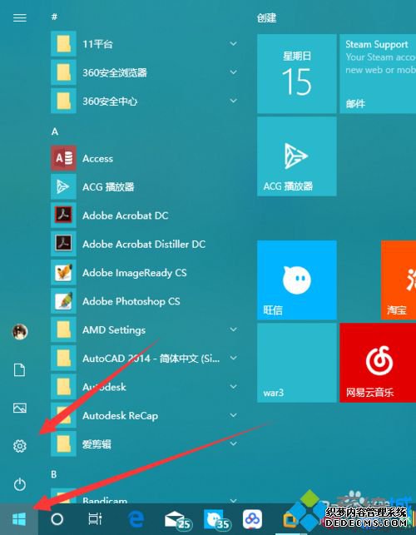Open the user account avatar
Viewport: 416px width, 535px height.
20,332
